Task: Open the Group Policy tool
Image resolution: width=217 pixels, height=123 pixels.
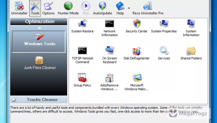Action: tap(82, 80)
